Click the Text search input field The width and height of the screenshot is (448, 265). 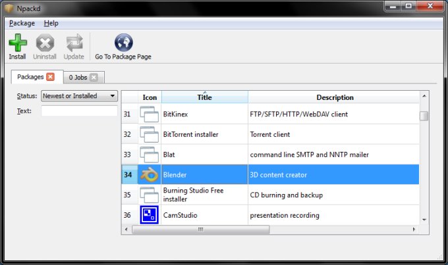point(78,110)
